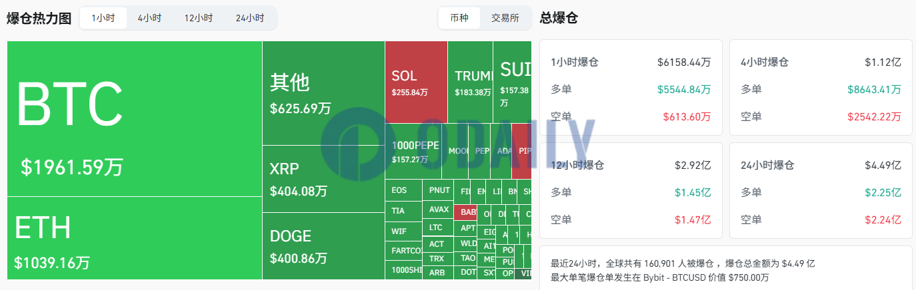Click XRP amount $404.08万

(x=299, y=192)
